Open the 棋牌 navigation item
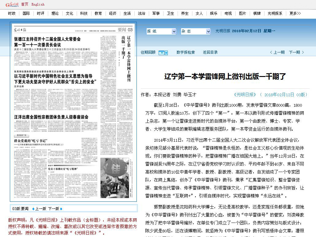This screenshot has width=316, height=237. pyautogui.click(x=257, y=13)
